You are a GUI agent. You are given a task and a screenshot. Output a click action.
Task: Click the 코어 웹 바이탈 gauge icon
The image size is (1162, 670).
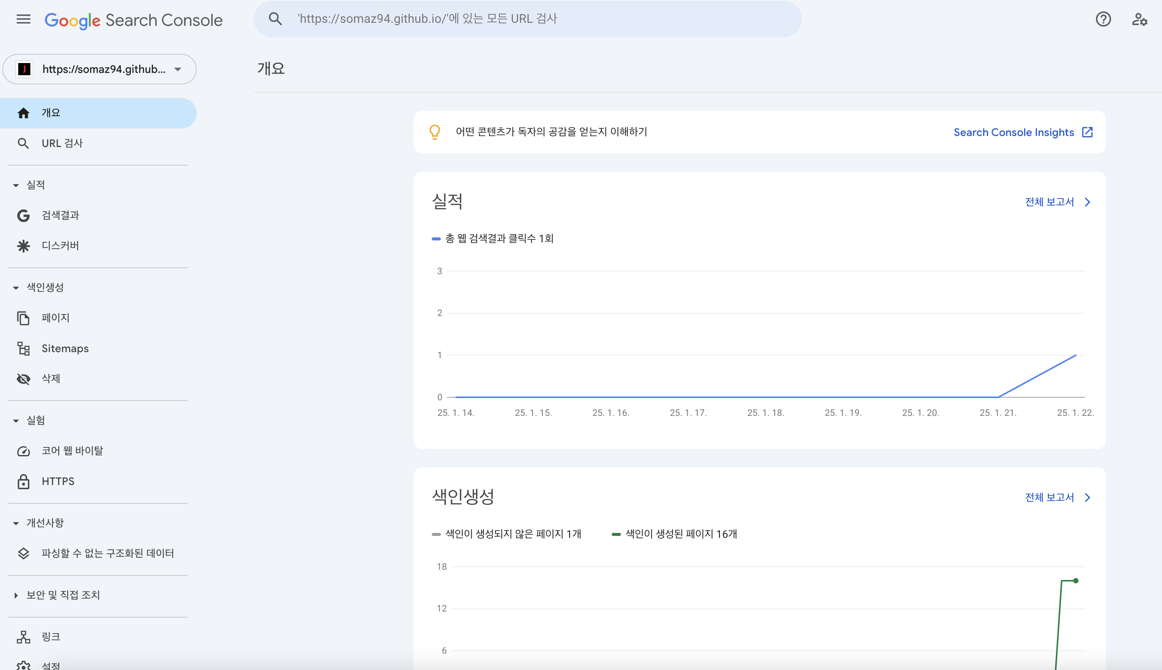24,451
